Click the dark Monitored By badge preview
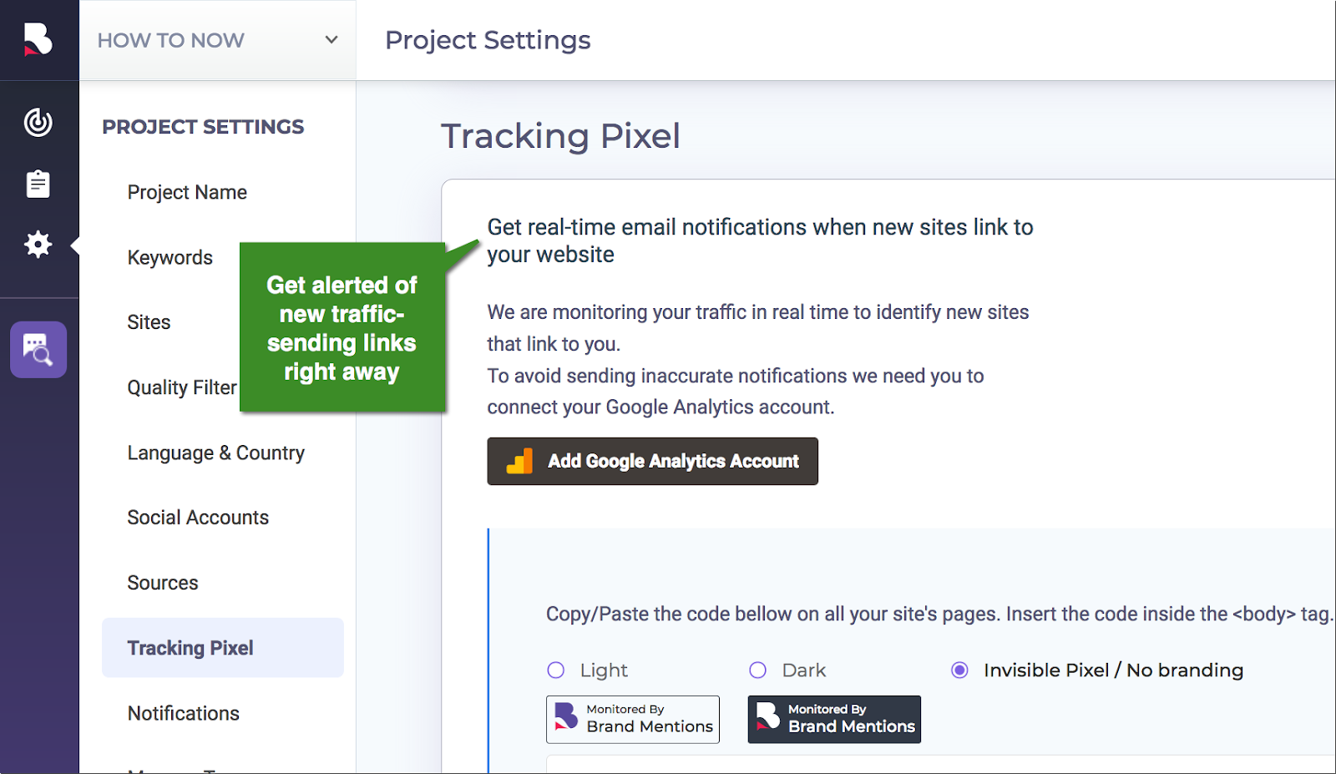This screenshot has height=774, width=1336. (832, 719)
